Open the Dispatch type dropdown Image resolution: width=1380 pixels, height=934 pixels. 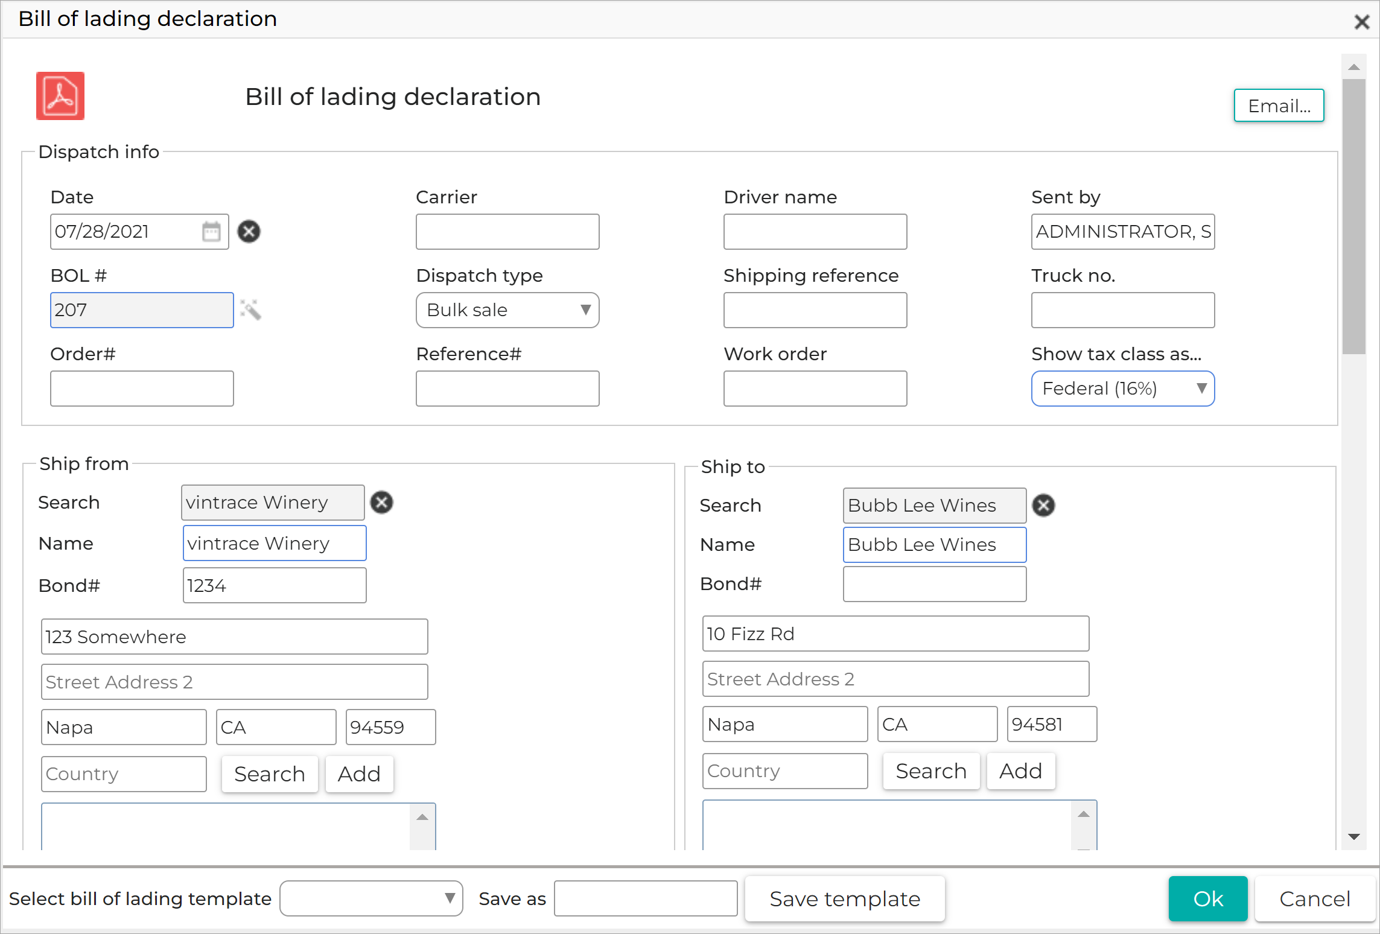(x=507, y=310)
